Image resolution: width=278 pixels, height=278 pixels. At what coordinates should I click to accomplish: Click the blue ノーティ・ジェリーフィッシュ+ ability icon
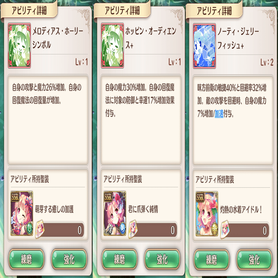click(205, 46)
